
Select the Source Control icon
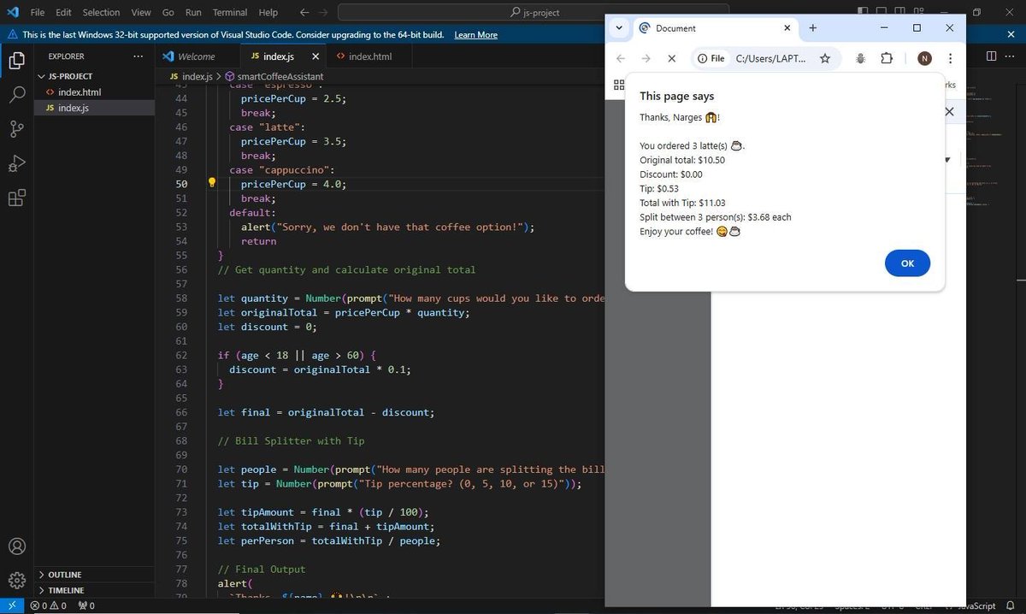tap(17, 128)
